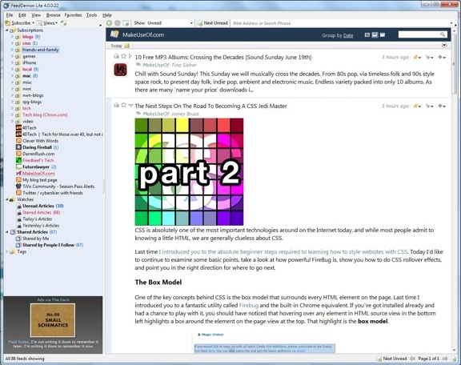Click the Clever With Words RSS icon
Viewport: 461px width, 365px height.
click(x=18, y=141)
